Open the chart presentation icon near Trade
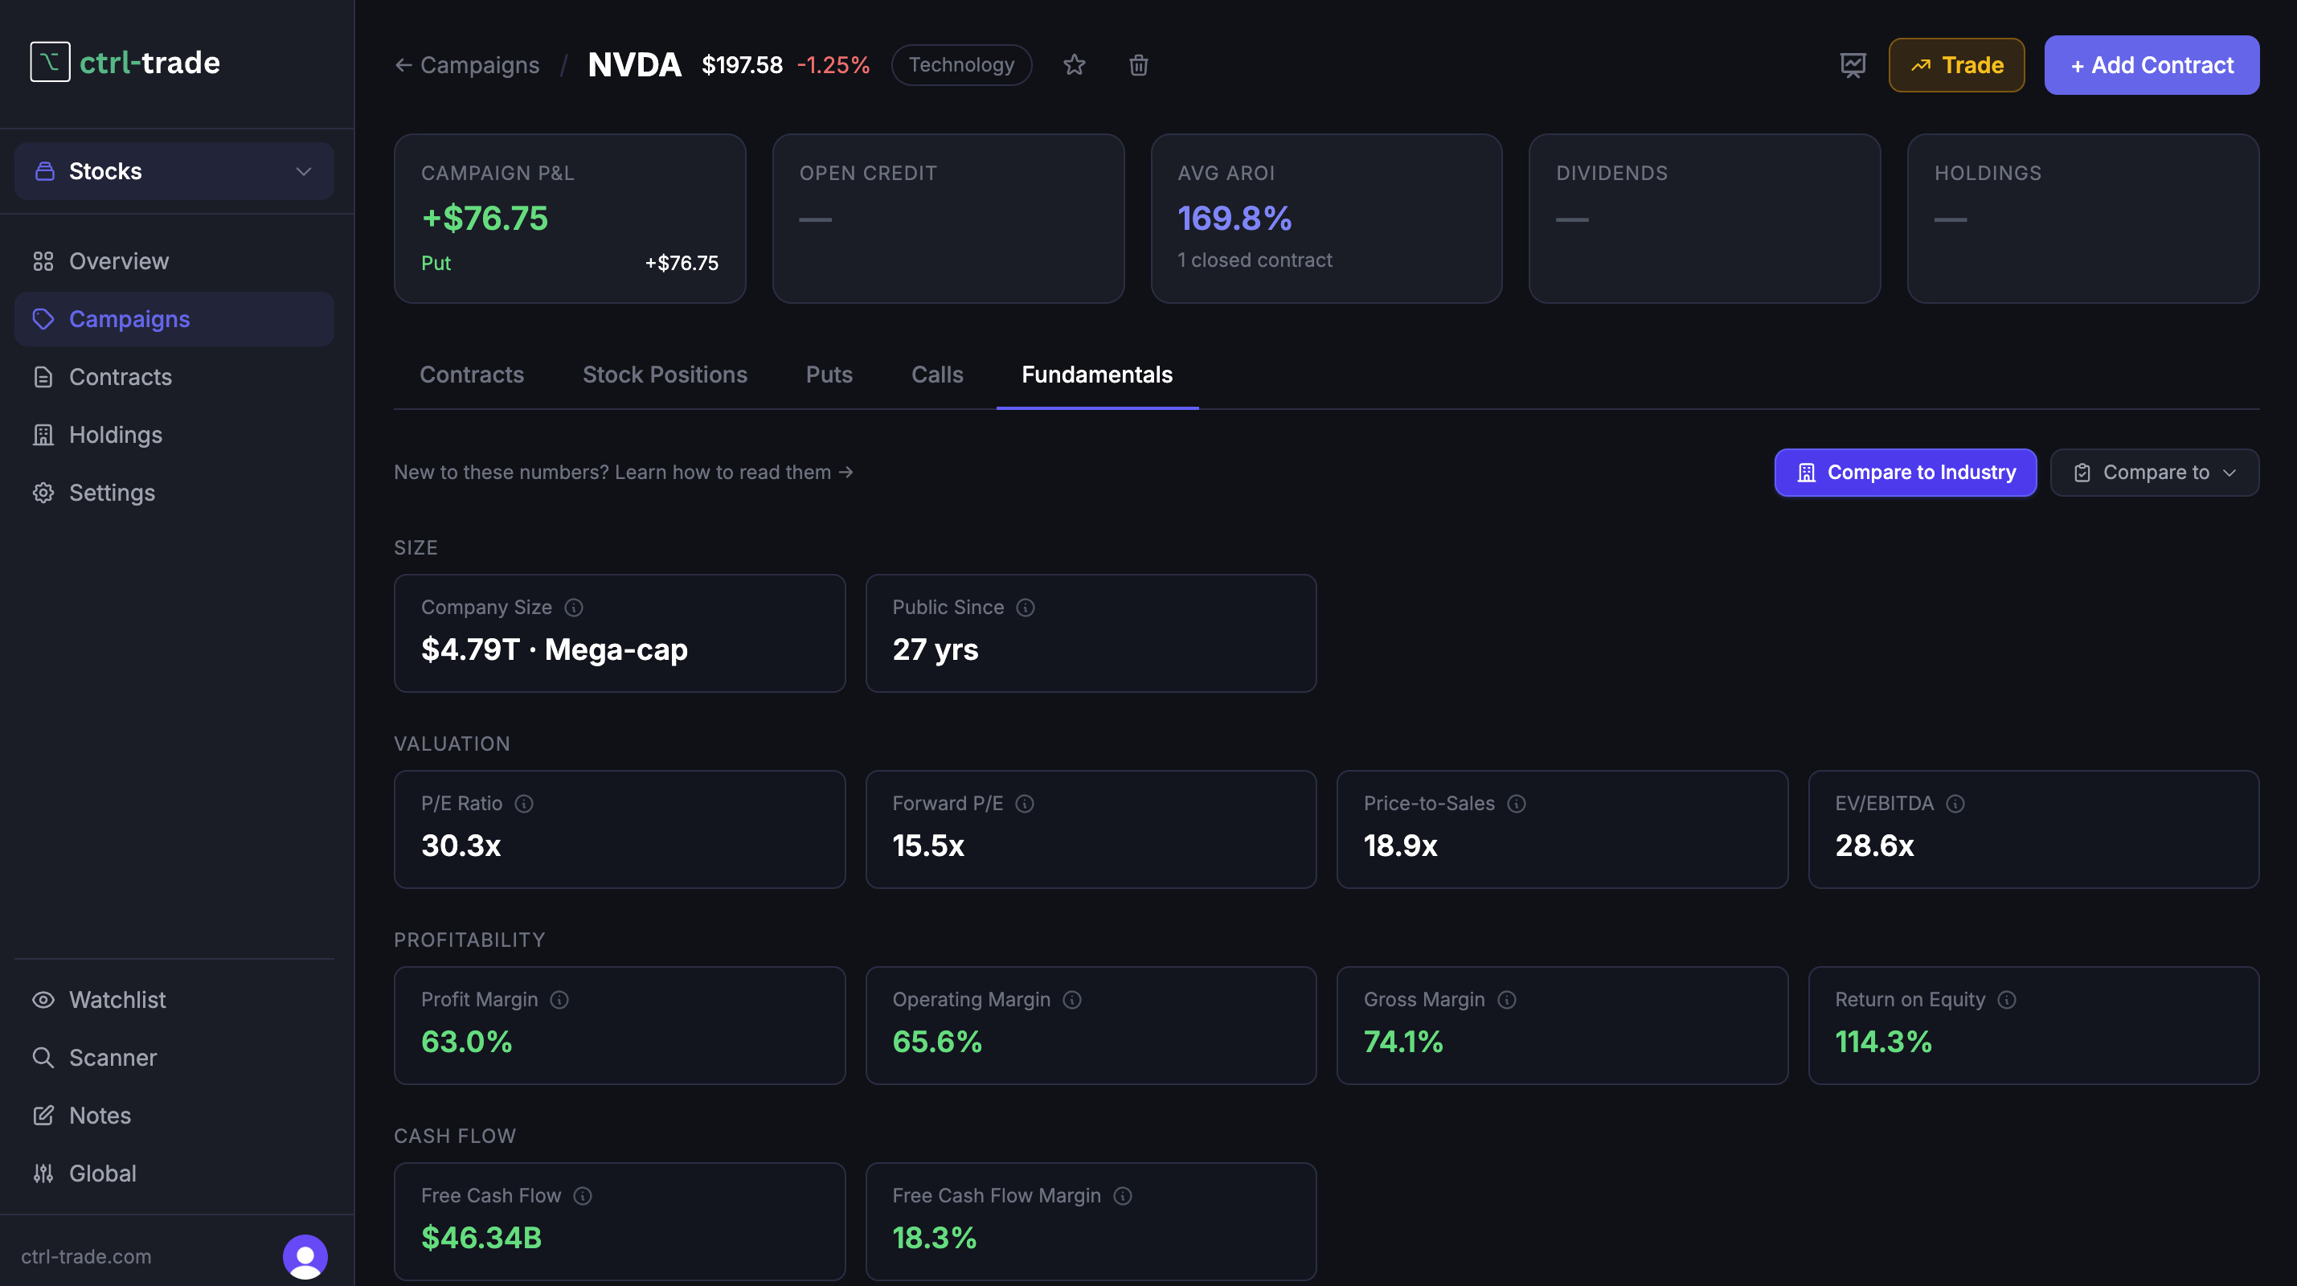Image resolution: width=2297 pixels, height=1286 pixels. point(1853,65)
